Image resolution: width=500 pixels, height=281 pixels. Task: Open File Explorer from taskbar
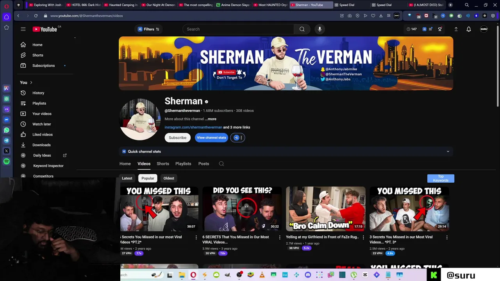point(182,275)
